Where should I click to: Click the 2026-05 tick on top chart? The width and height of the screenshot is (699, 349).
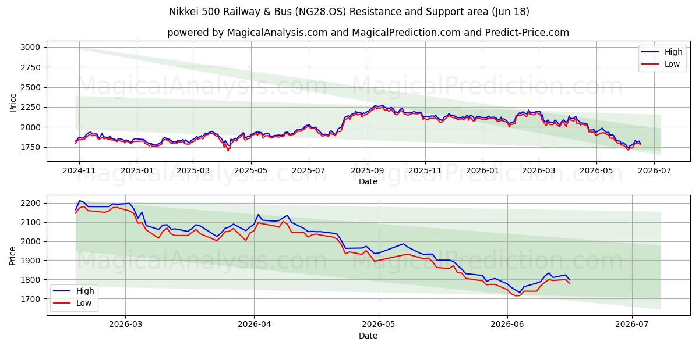coord(596,170)
